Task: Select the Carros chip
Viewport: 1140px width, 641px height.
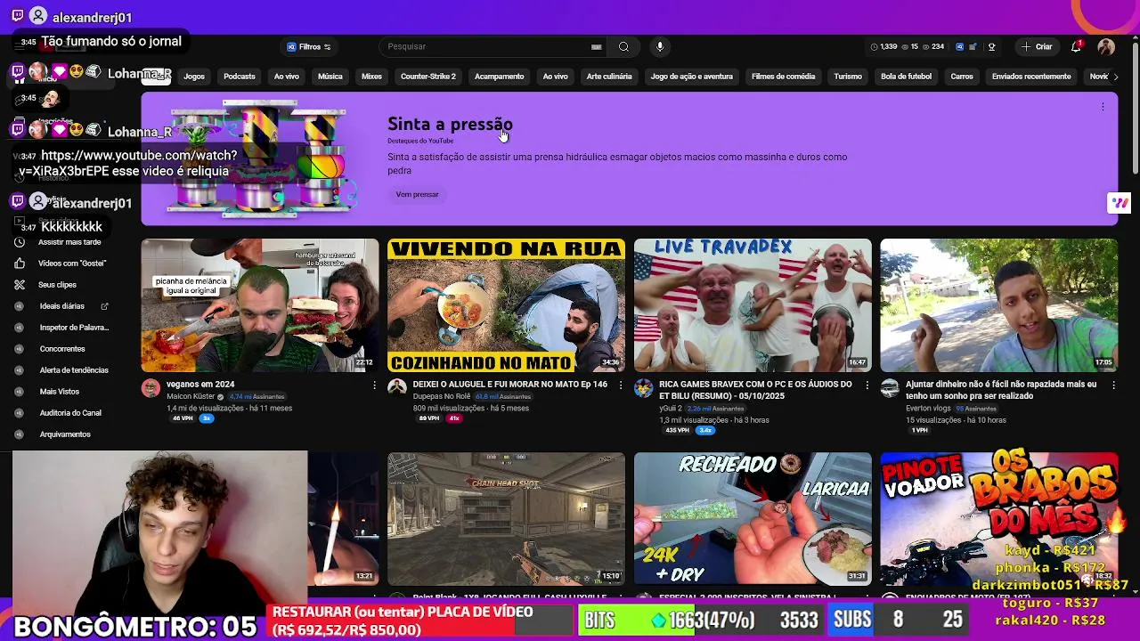Action: (x=962, y=77)
